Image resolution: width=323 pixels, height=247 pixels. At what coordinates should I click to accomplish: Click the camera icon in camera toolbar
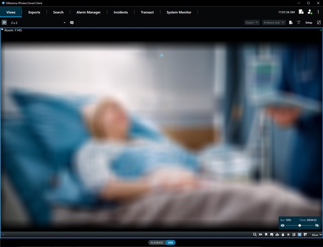[x=260, y=235]
